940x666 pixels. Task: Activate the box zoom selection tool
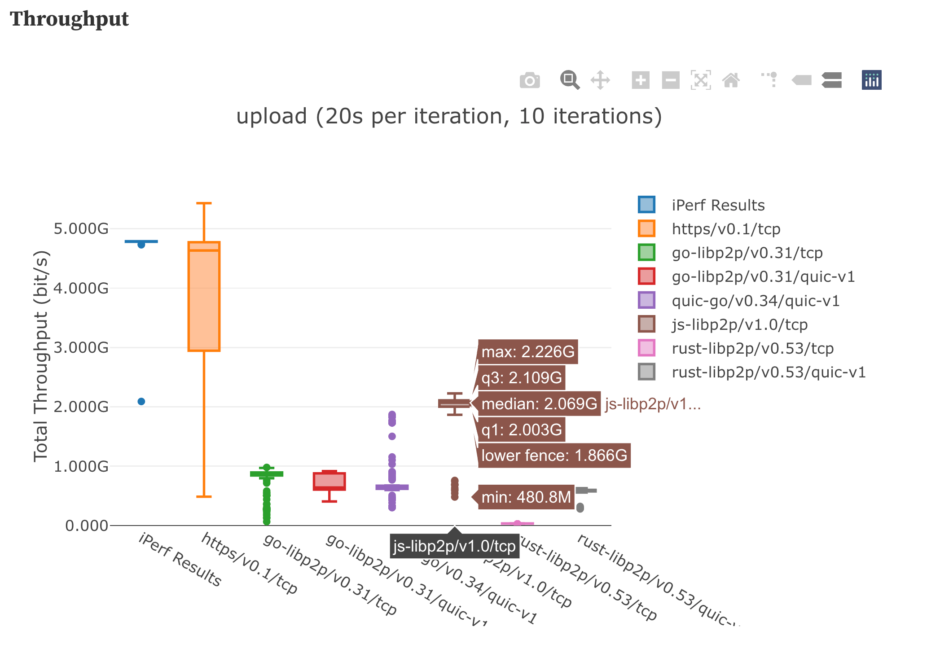(x=569, y=80)
